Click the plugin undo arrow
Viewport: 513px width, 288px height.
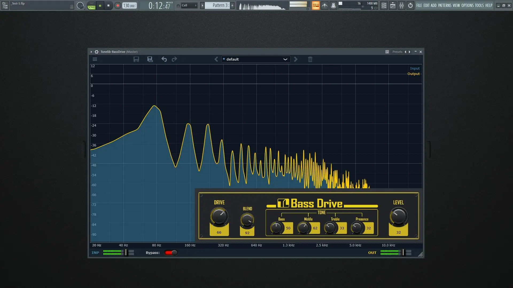click(x=164, y=59)
